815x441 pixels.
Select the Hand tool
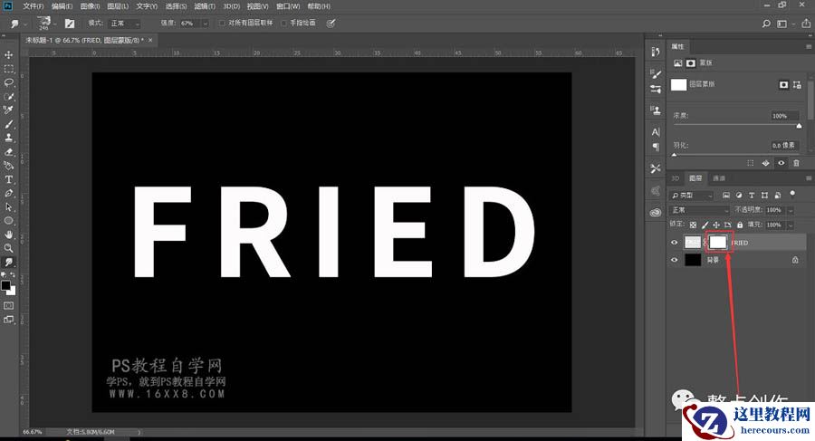pyautogui.click(x=9, y=235)
